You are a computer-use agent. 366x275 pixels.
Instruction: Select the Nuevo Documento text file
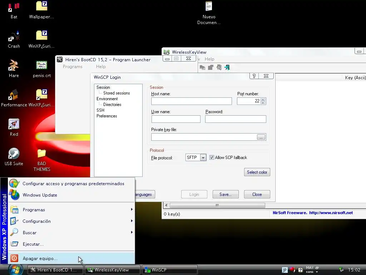click(x=209, y=13)
